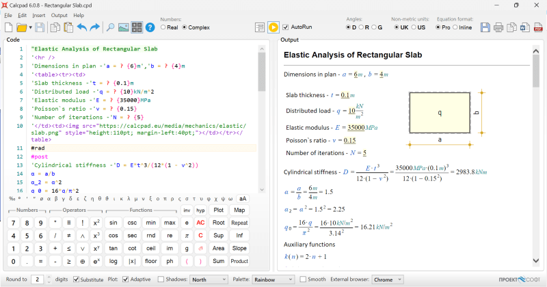The height and width of the screenshot is (287, 547).
Task: Toggle Greek letter case with aA button
Action: coord(243,199)
